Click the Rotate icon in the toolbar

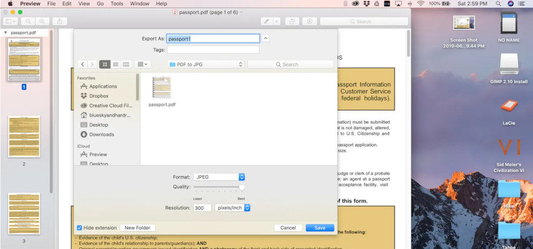point(292,21)
